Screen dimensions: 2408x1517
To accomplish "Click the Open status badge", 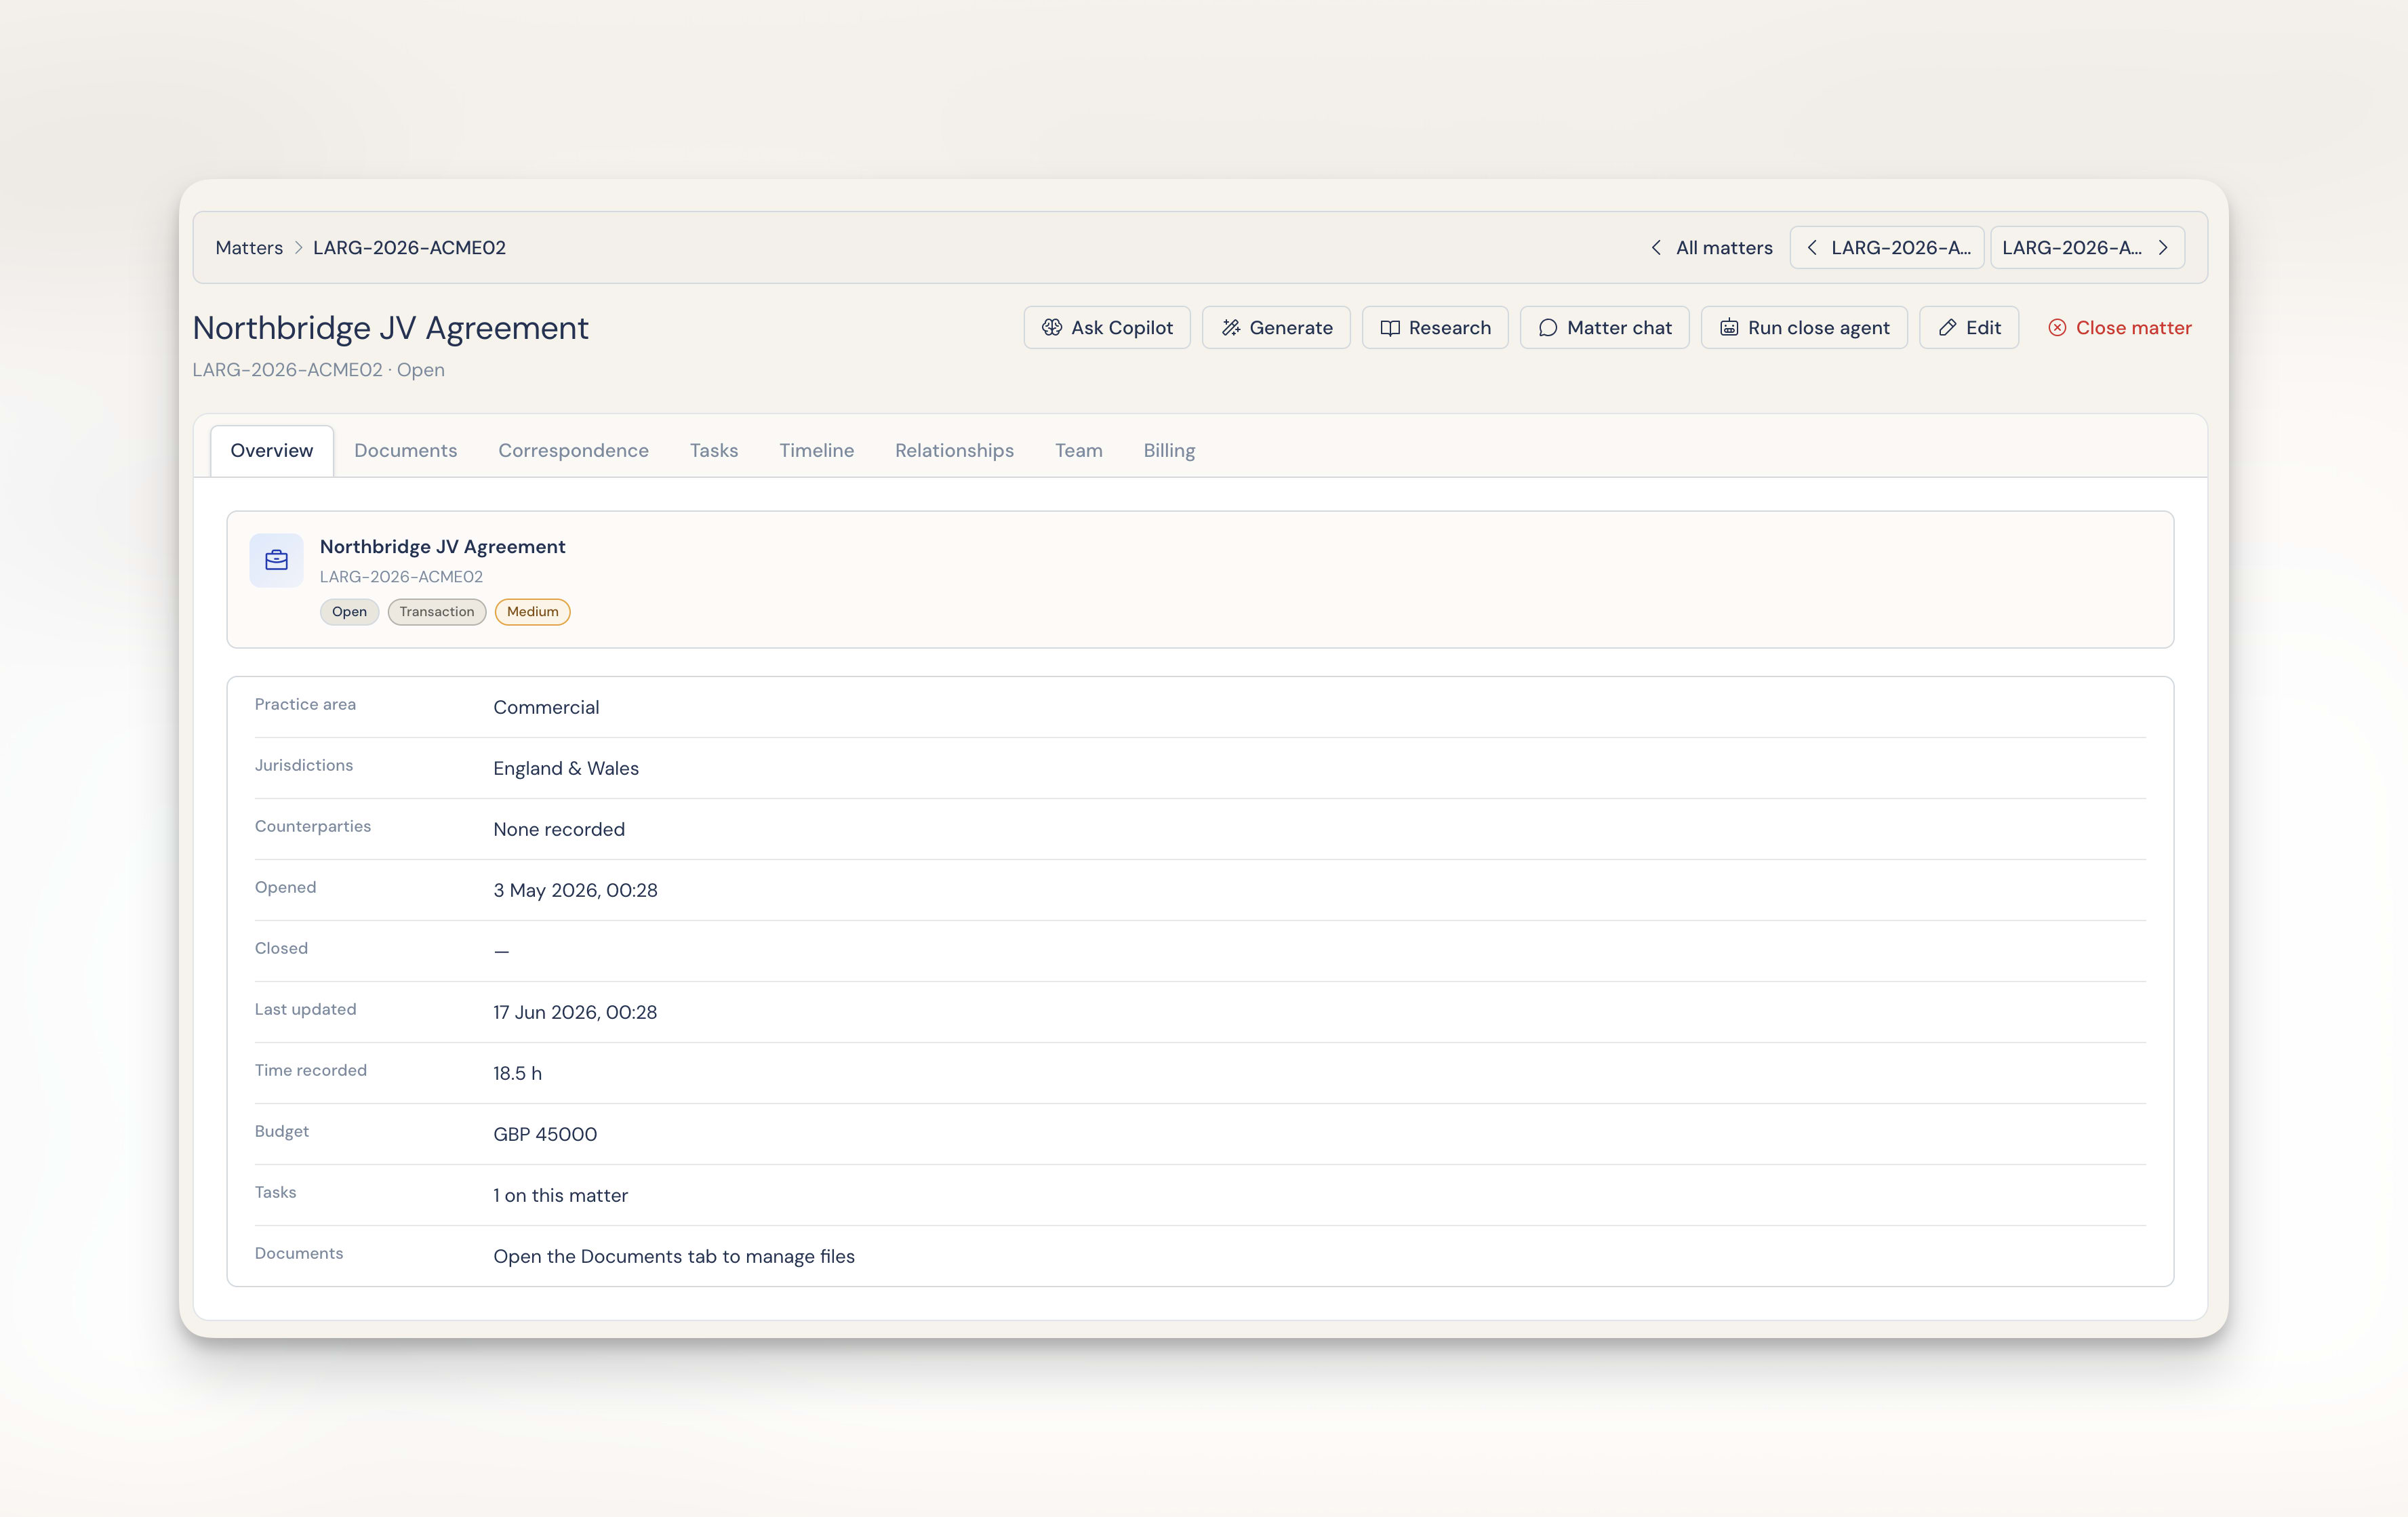I will click(349, 612).
